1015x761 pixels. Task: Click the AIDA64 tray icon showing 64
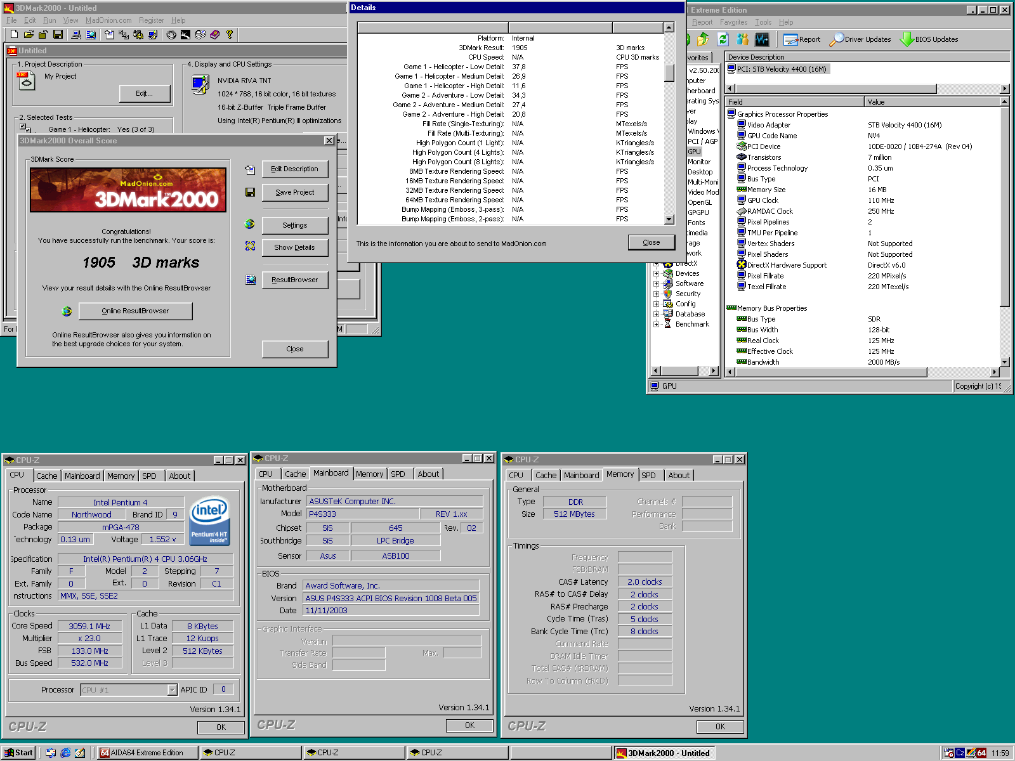pyautogui.click(x=981, y=753)
